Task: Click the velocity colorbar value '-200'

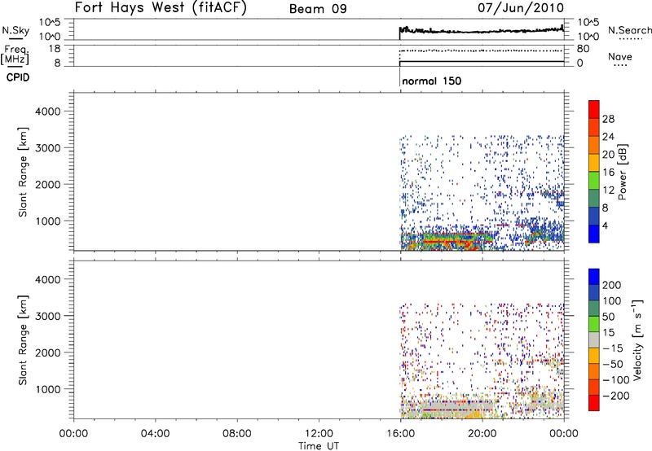Action: (616, 396)
